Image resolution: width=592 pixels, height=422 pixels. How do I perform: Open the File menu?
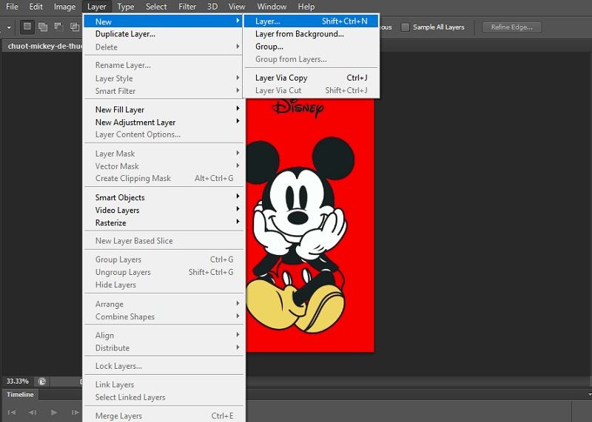point(12,7)
